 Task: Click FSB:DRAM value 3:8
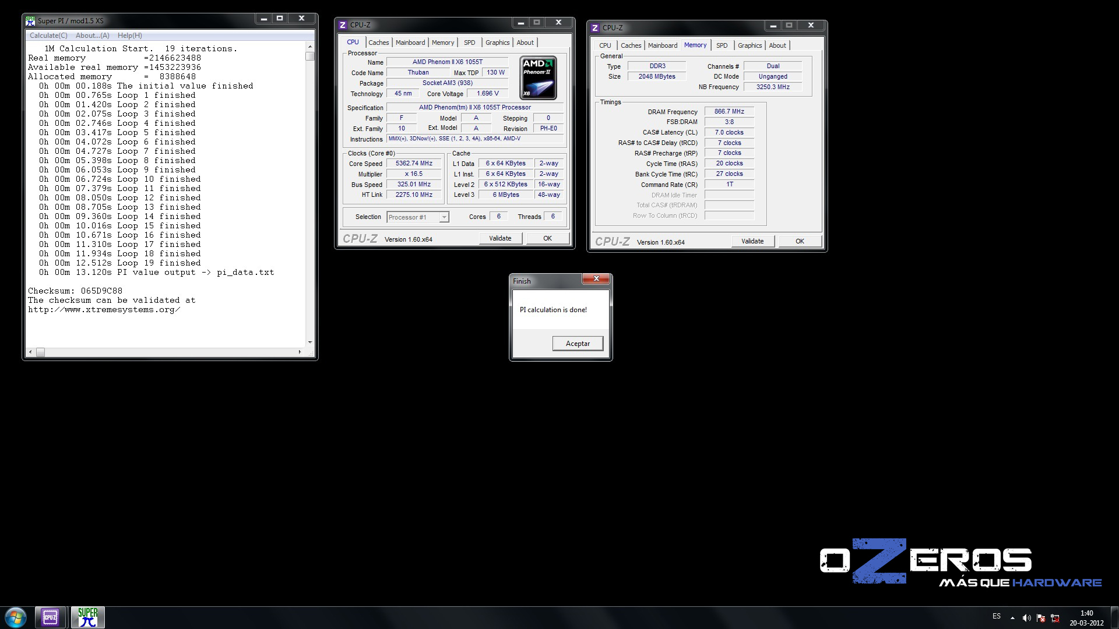(729, 122)
